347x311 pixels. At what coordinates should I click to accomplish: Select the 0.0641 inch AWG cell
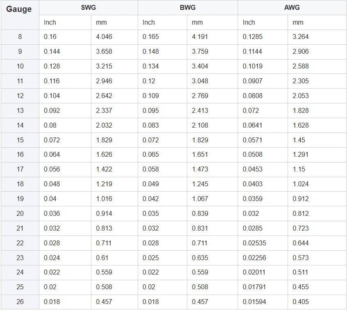(x=253, y=125)
